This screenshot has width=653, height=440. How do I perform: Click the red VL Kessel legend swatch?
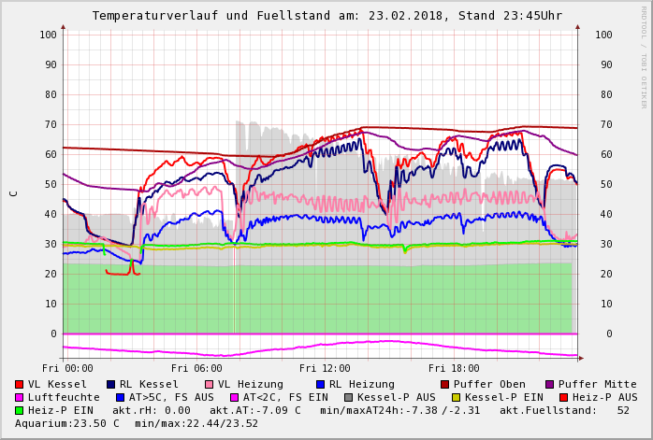[20, 384]
